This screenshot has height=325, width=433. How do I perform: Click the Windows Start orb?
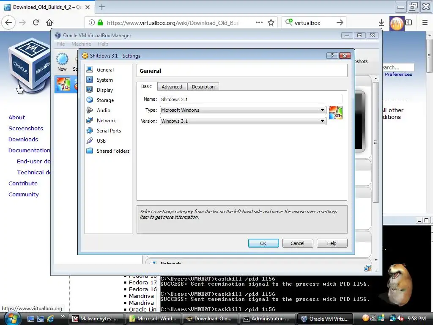[12, 318]
